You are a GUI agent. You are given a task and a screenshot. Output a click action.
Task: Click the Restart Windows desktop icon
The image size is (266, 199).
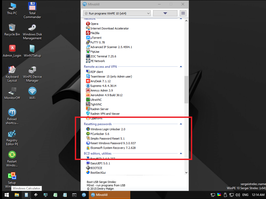click(12, 159)
